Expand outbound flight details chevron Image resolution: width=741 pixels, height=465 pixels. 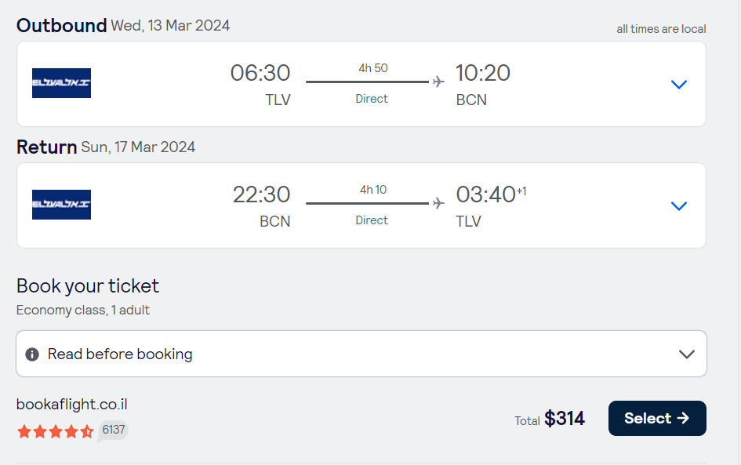coord(679,85)
